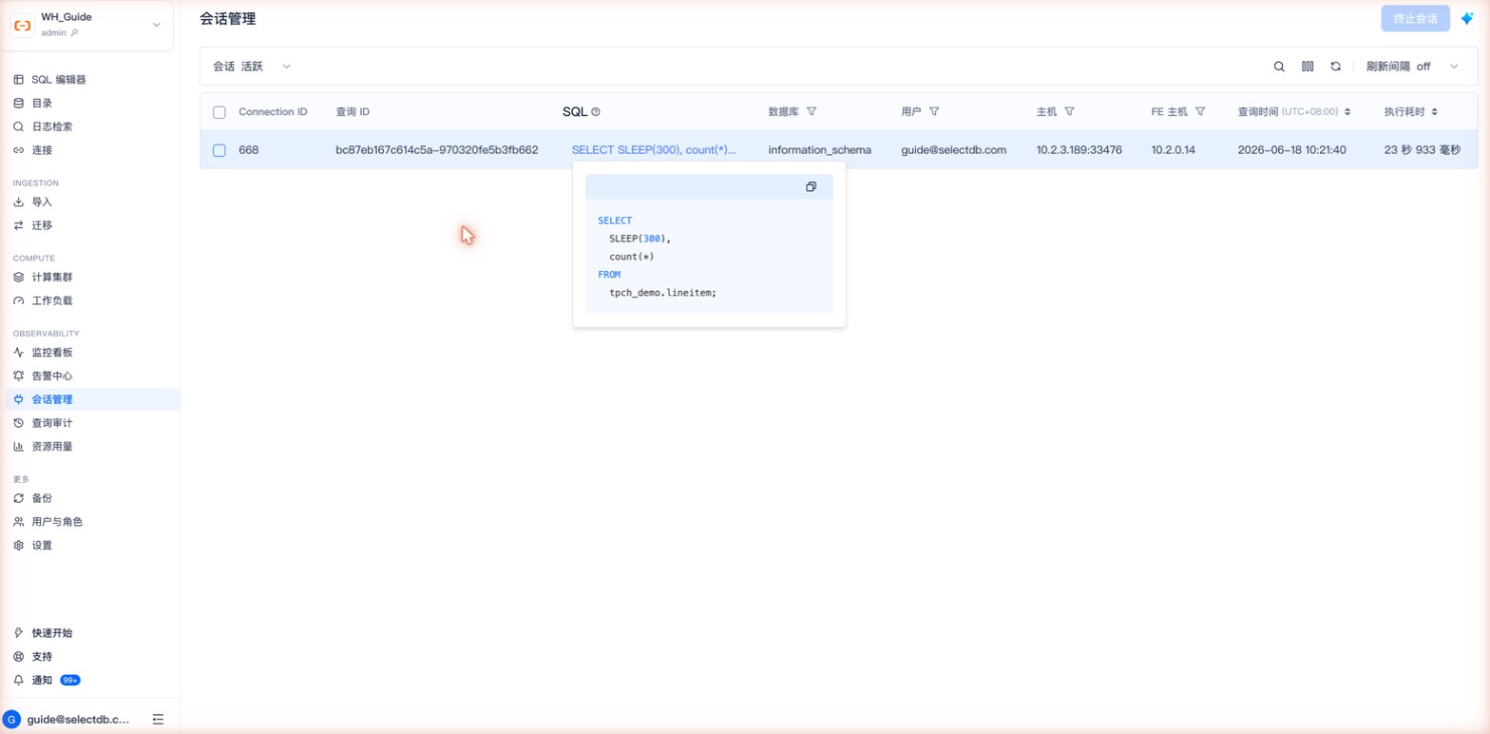Click the 快速开始 lightning icon

click(x=19, y=633)
